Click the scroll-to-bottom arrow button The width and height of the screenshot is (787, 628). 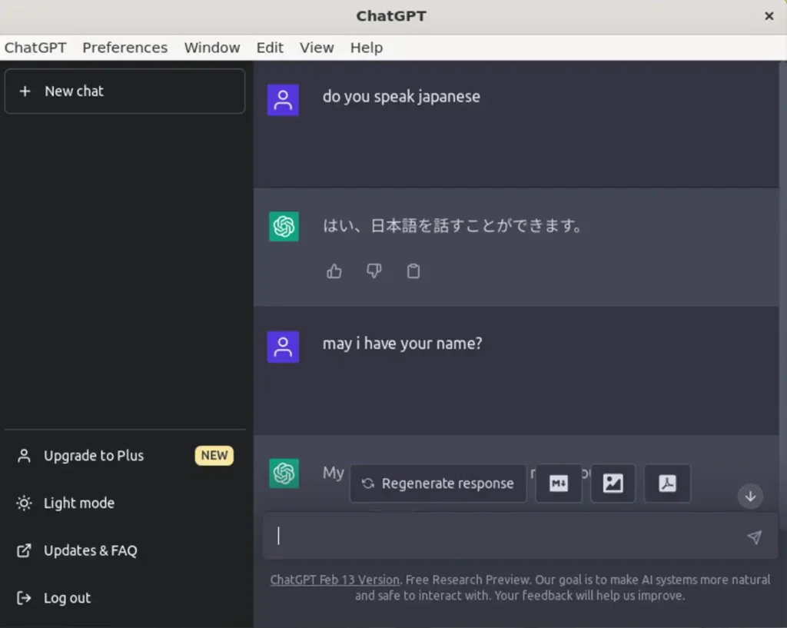[x=750, y=497]
